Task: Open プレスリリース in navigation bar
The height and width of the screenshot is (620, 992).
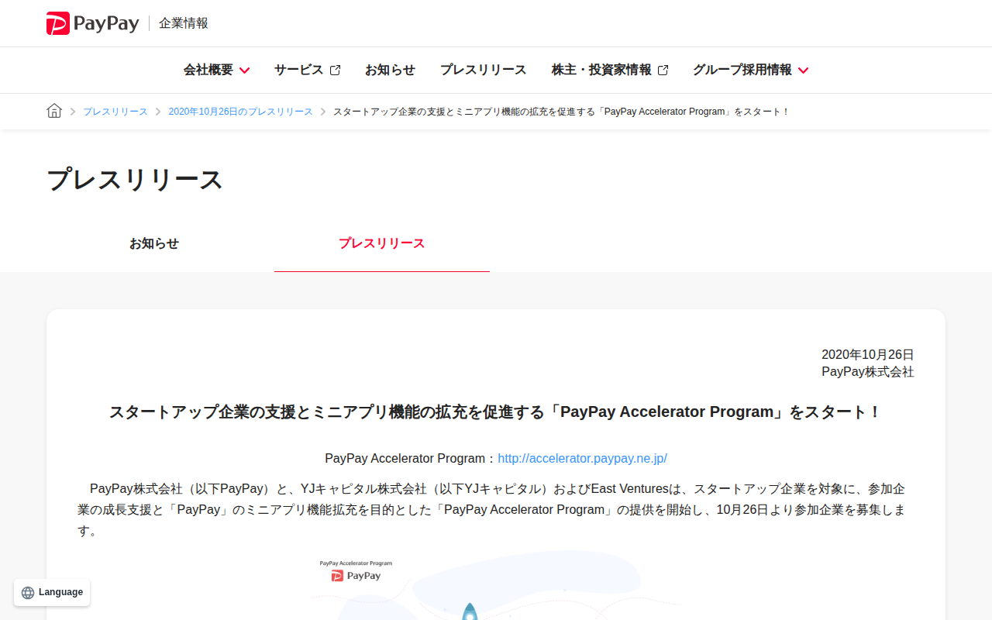Action: point(484,70)
